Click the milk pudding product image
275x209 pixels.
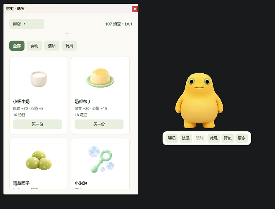pyautogui.click(x=100, y=78)
